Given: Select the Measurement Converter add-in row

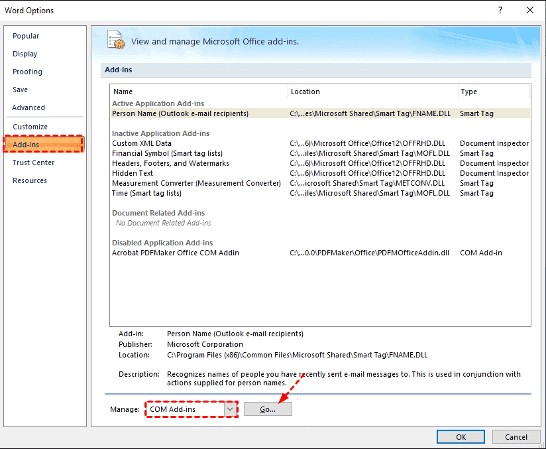Looking at the screenshot, I should tap(320, 183).
